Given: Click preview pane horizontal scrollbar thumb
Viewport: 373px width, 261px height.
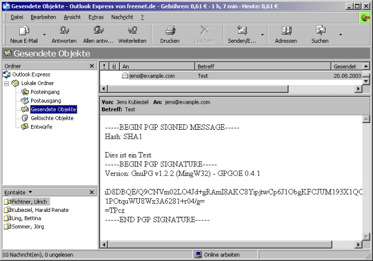Looking at the screenshot, I should click(220, 244).
